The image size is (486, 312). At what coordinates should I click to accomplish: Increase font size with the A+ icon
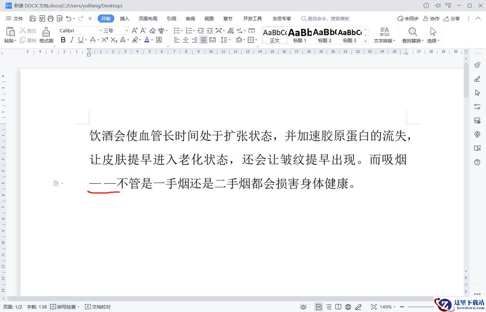tap(135, 31)
